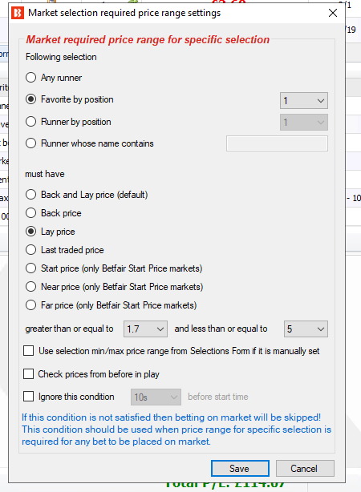The image size is (361, 492).
Task: Select Far price radio button
Action: tap(30, 305)
